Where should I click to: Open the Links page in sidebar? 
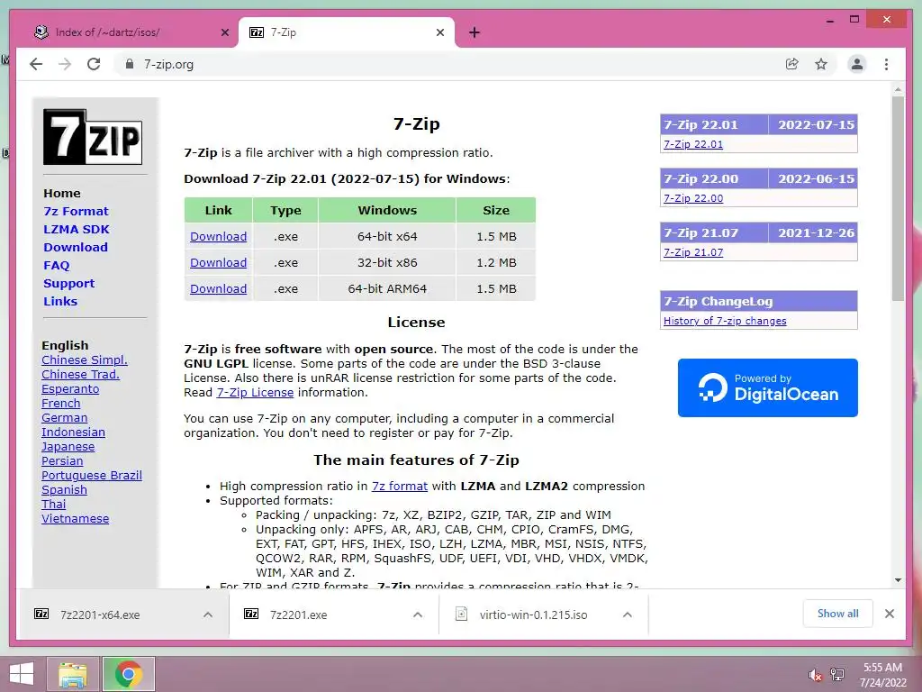pyautogui.click(x=60, y=301)
